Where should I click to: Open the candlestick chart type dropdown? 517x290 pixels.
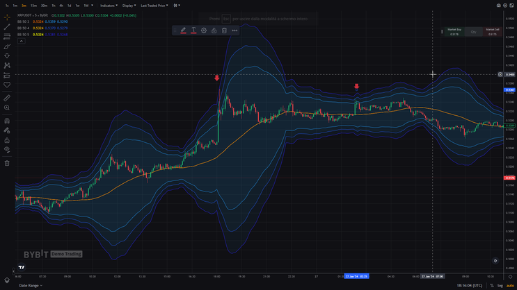tap(177, 6)
